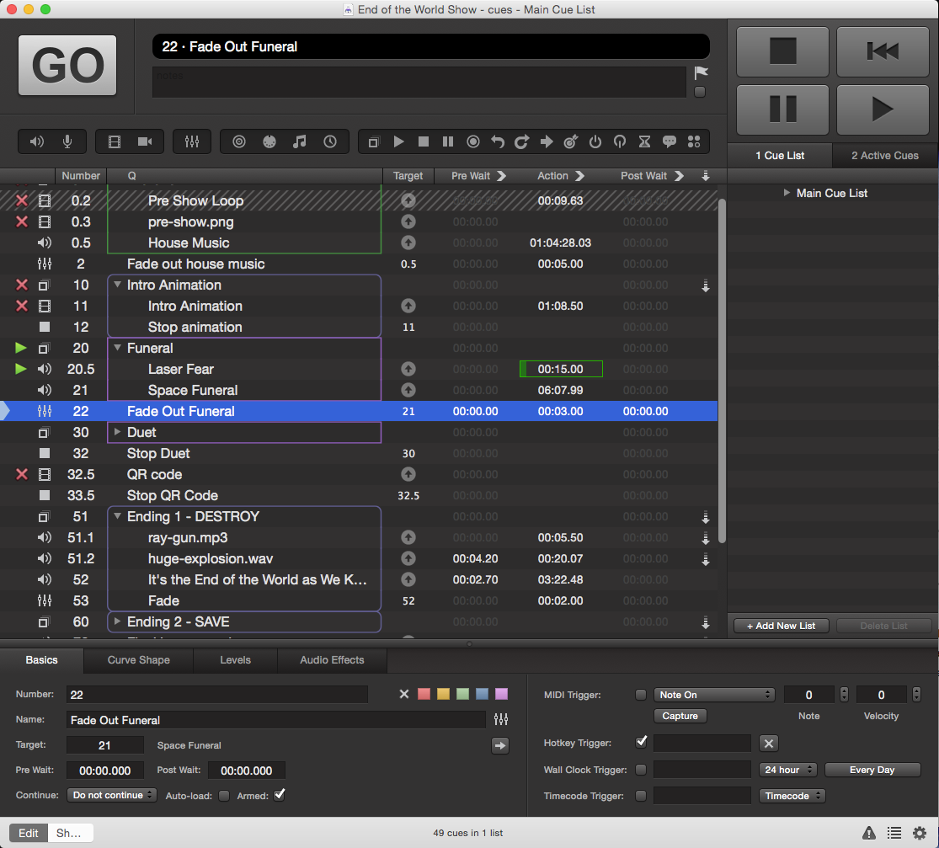Enable the Wall Clock Trigger checkbox
Viewport: 939px width, 848px height.
641,770
